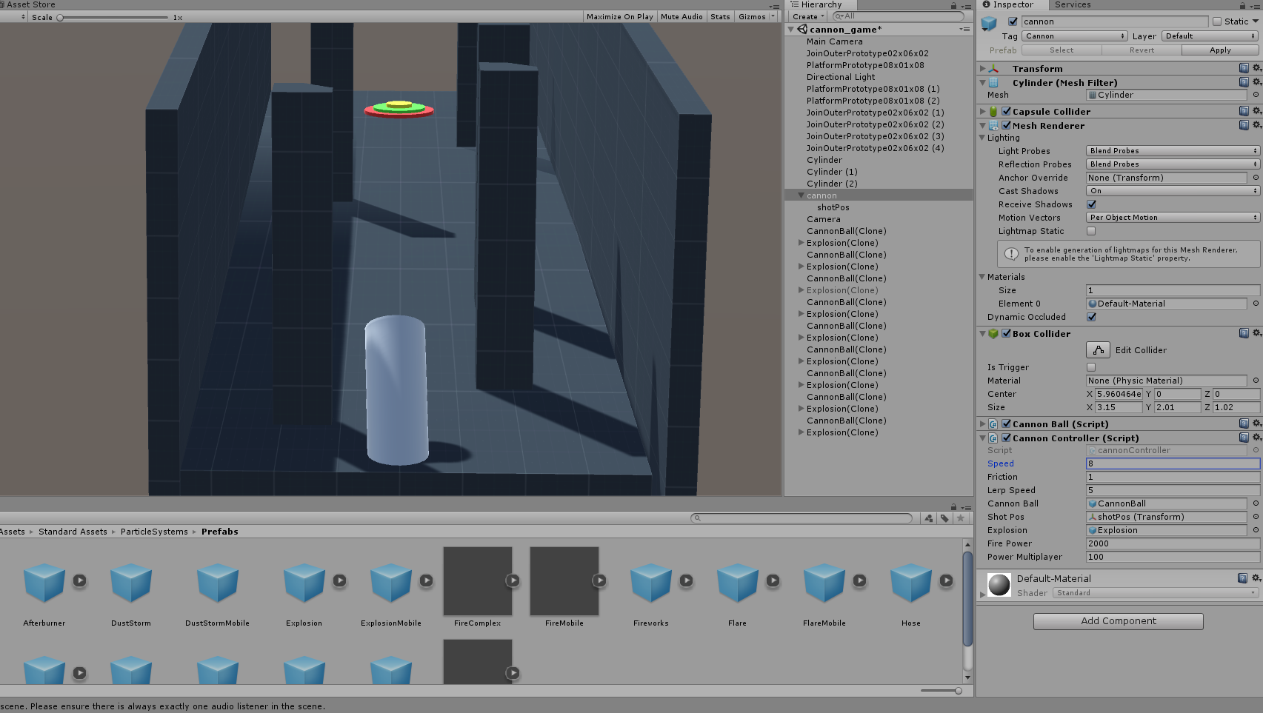The image size is (1263, 713).
Task: Click the Edit Collider icon button
Action: click(1098, 350)
